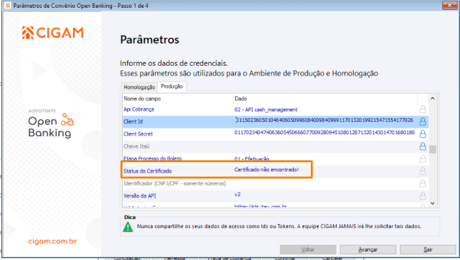
Task: Select the 'Chave Itaú' field name
Action: click(136, 146)
